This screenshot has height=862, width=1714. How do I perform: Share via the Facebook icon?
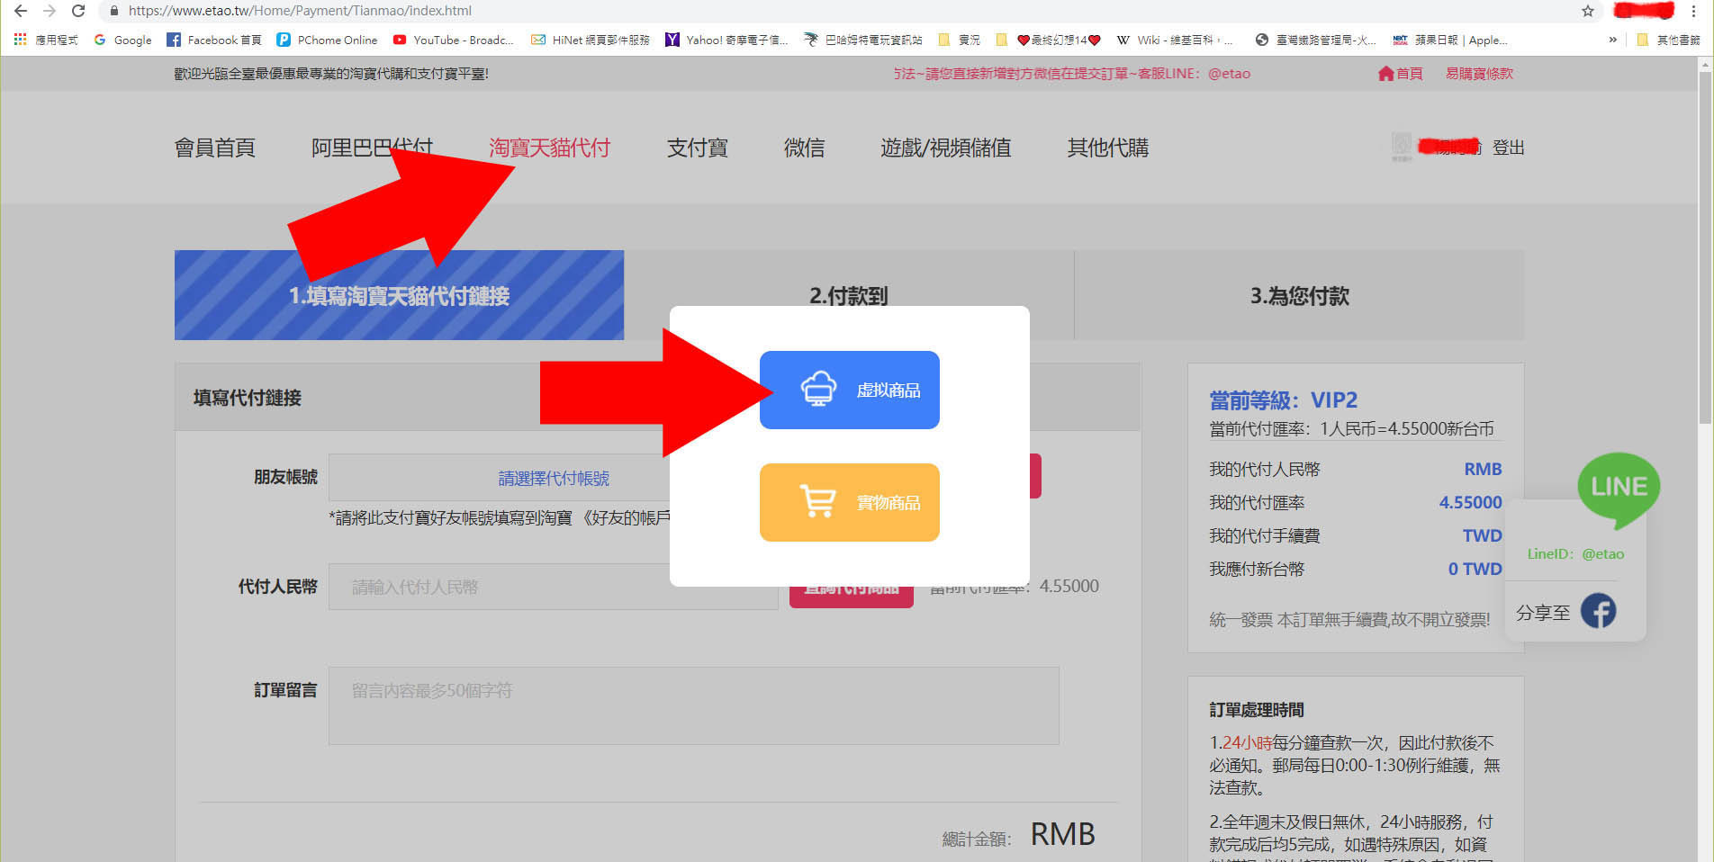pyautogui.click(x=1598, y=611)
